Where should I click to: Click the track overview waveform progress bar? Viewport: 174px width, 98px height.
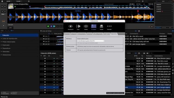(84, 7)
